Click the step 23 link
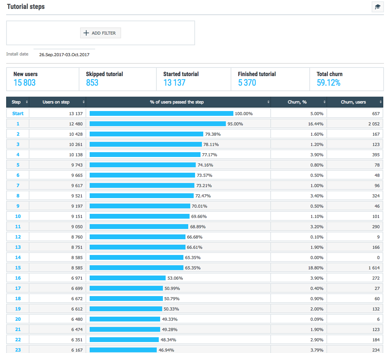 click(x=18, y=350)
